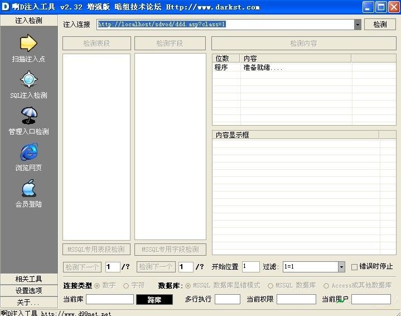Enable the 错误时停止 checkbox
Image resolution: width=401 pixels, height=316 pixels.
tap(354, 267)
